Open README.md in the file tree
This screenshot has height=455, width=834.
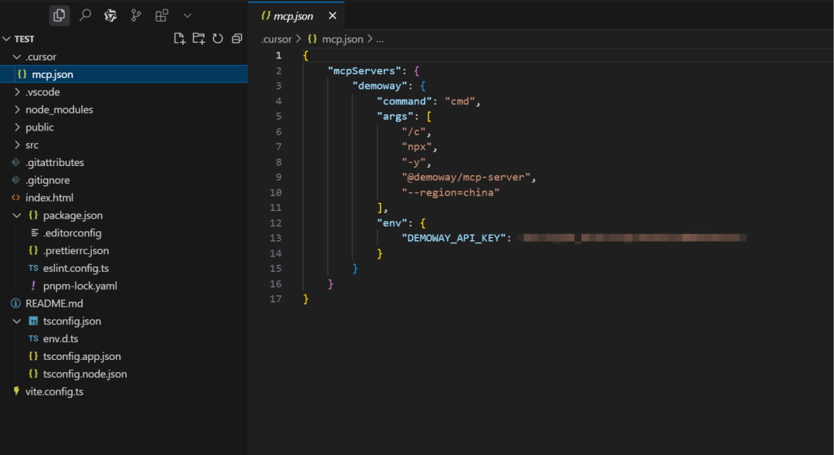53,304
